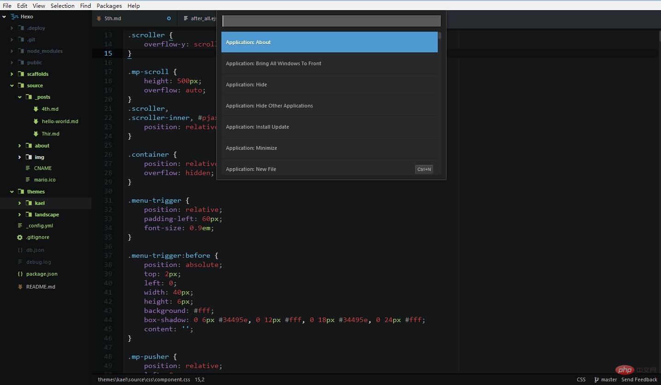Click the Hexo project root icon
This screenshot has height=385, width=661.
pyautogui.click(x=14, y=17)
